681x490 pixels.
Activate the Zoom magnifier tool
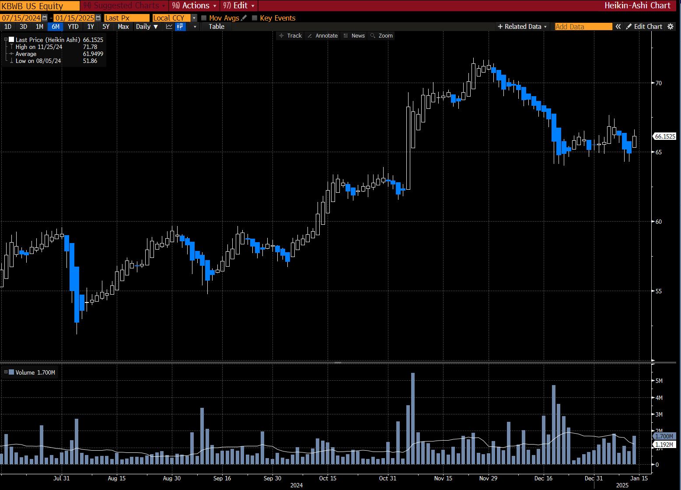point(381,36)
